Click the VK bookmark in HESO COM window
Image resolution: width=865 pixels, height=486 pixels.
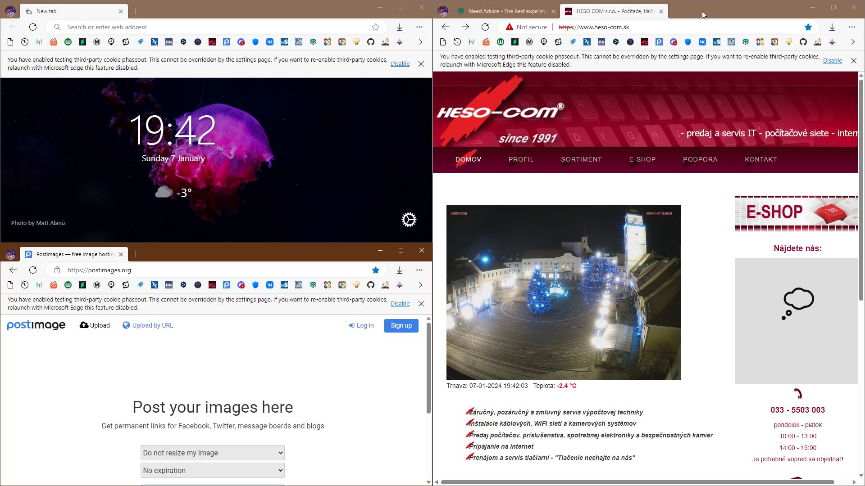coord(702,42)
